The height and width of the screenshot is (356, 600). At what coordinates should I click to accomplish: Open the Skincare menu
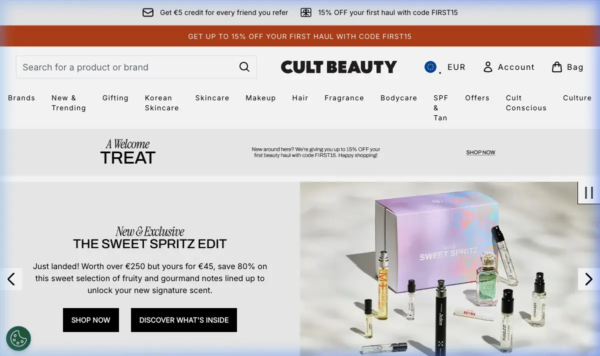pyautogui.click(x=212, y=98)
